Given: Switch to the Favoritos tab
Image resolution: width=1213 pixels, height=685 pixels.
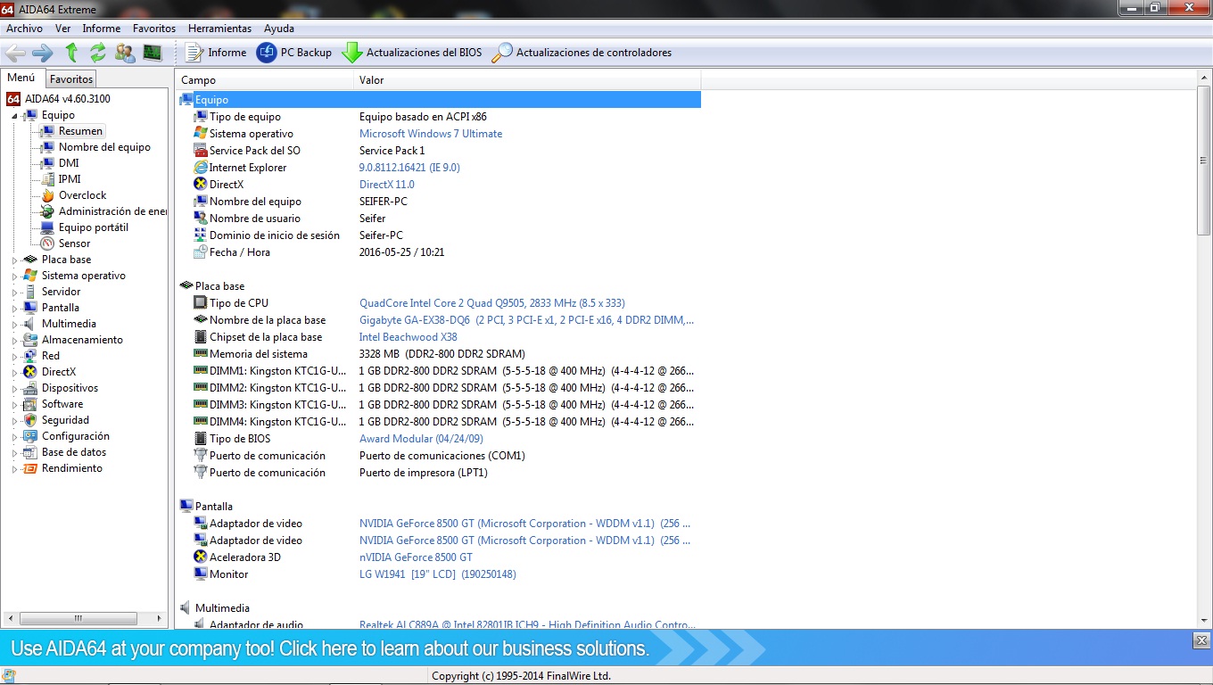Looking at the screenshot, I should tap(71, 79).
